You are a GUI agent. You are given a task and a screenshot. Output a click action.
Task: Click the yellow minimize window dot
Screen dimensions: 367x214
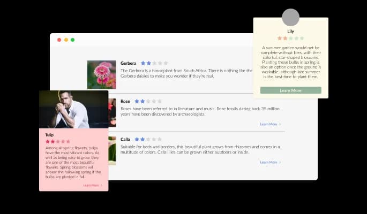click(x=66, y=40)
